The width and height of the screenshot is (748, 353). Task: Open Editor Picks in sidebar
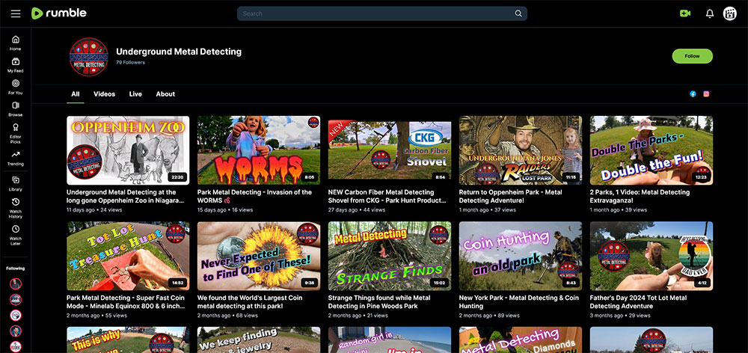coord(15,133)
